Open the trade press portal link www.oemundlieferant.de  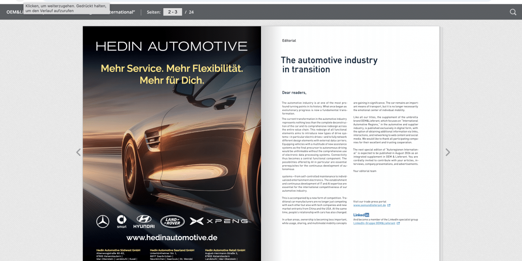pos(369,205)
